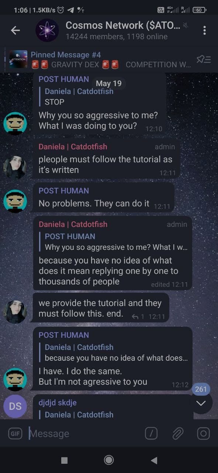Open the three-dot overflow menu

point(204,30)
